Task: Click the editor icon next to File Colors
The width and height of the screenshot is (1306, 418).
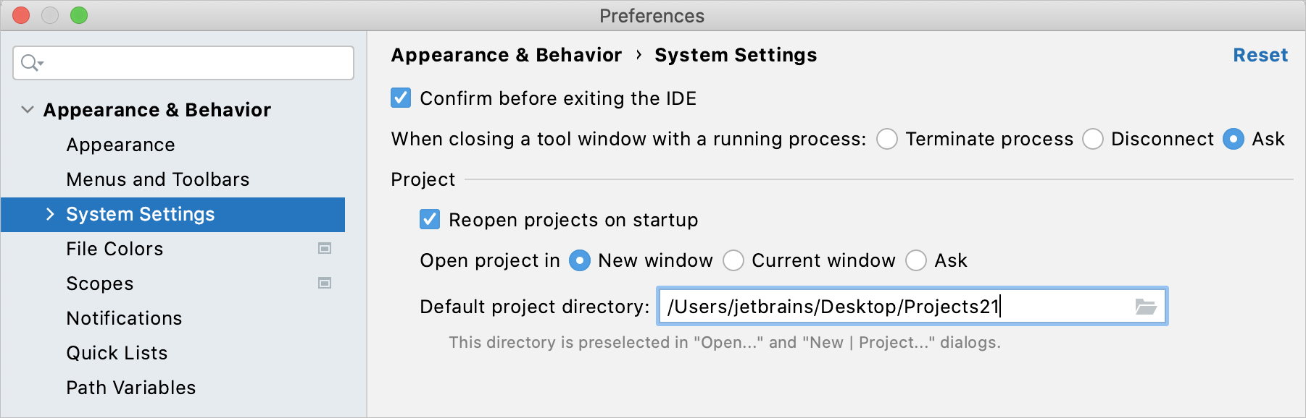Action: [x=325, y=249]
